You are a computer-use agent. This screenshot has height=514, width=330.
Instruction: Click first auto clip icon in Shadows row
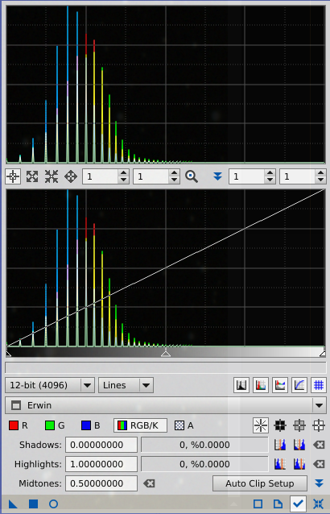pyautogui.click(x=280, y=445)
